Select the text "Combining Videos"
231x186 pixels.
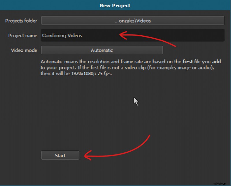click(62, 36)
